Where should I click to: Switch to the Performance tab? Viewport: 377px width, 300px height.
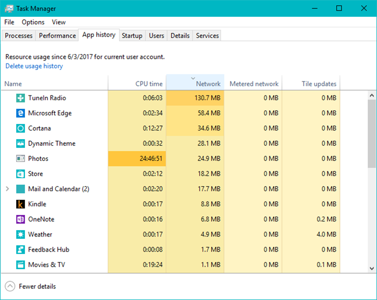click(57, 36)
